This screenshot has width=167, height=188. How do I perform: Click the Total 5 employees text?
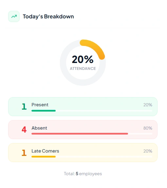click(83, 174)
